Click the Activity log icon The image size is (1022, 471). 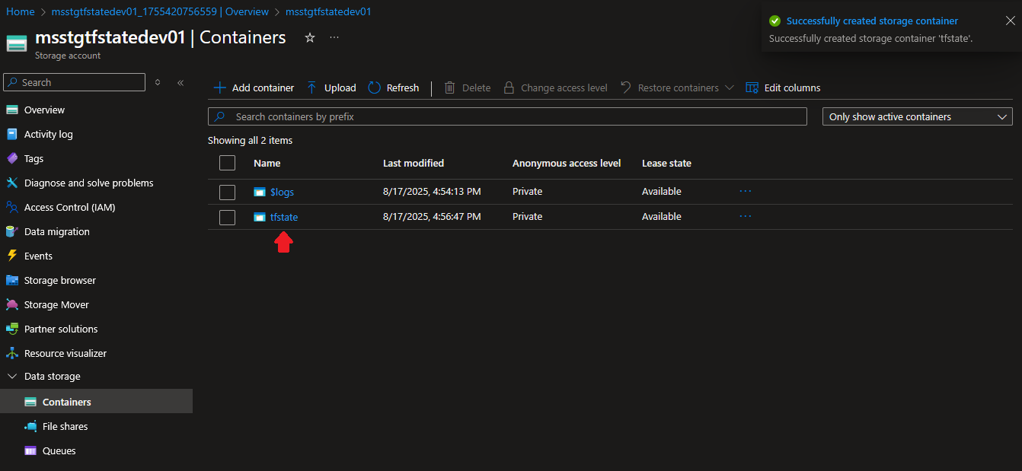12,134
